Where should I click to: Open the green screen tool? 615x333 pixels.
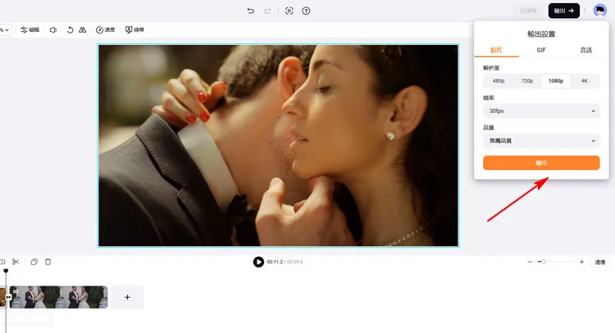[134, 29]
